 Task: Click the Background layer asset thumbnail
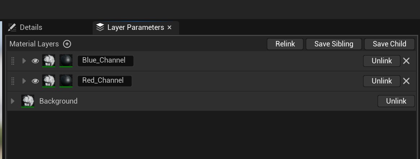pos(28,101)
